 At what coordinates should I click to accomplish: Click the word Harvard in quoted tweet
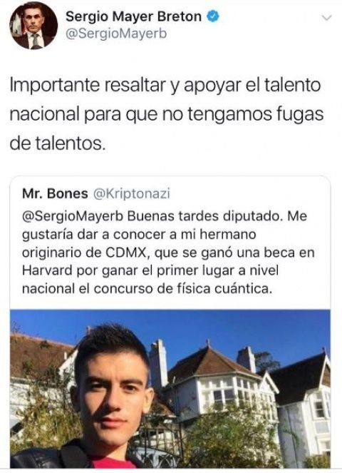click(x=47, y=270)
